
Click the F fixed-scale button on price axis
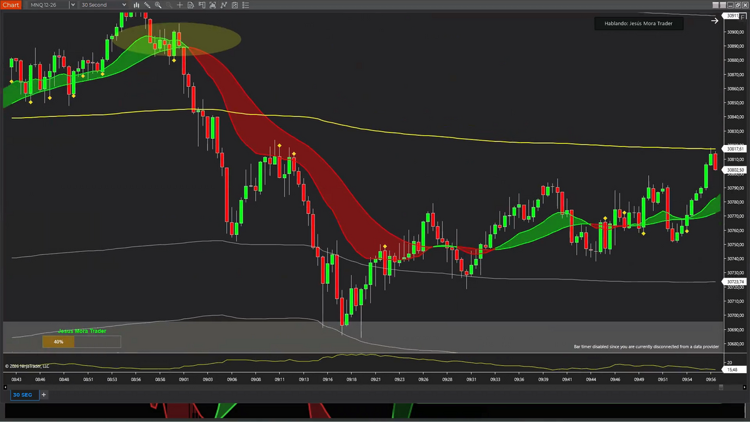(742, 17)
